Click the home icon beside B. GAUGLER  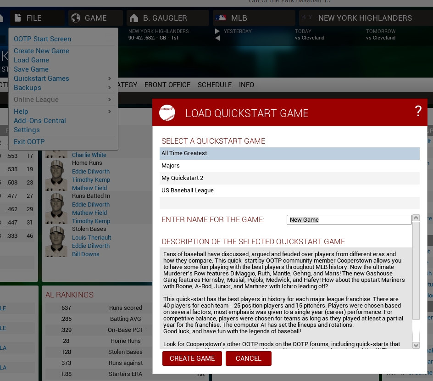coord(133,18)
